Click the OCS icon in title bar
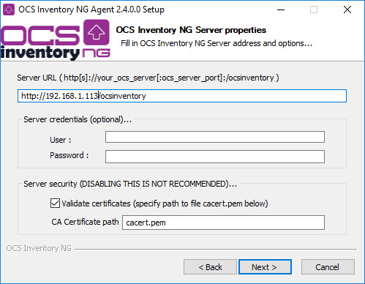This screenshot has height=284, width=365. point(9,10)
